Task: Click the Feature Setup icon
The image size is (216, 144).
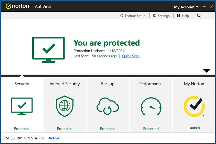Action: click(x=121, y=16)
